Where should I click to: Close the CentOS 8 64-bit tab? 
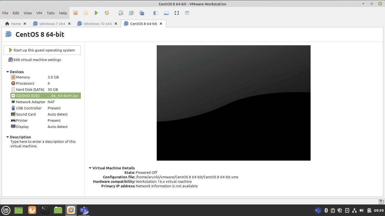click(161, 24)
